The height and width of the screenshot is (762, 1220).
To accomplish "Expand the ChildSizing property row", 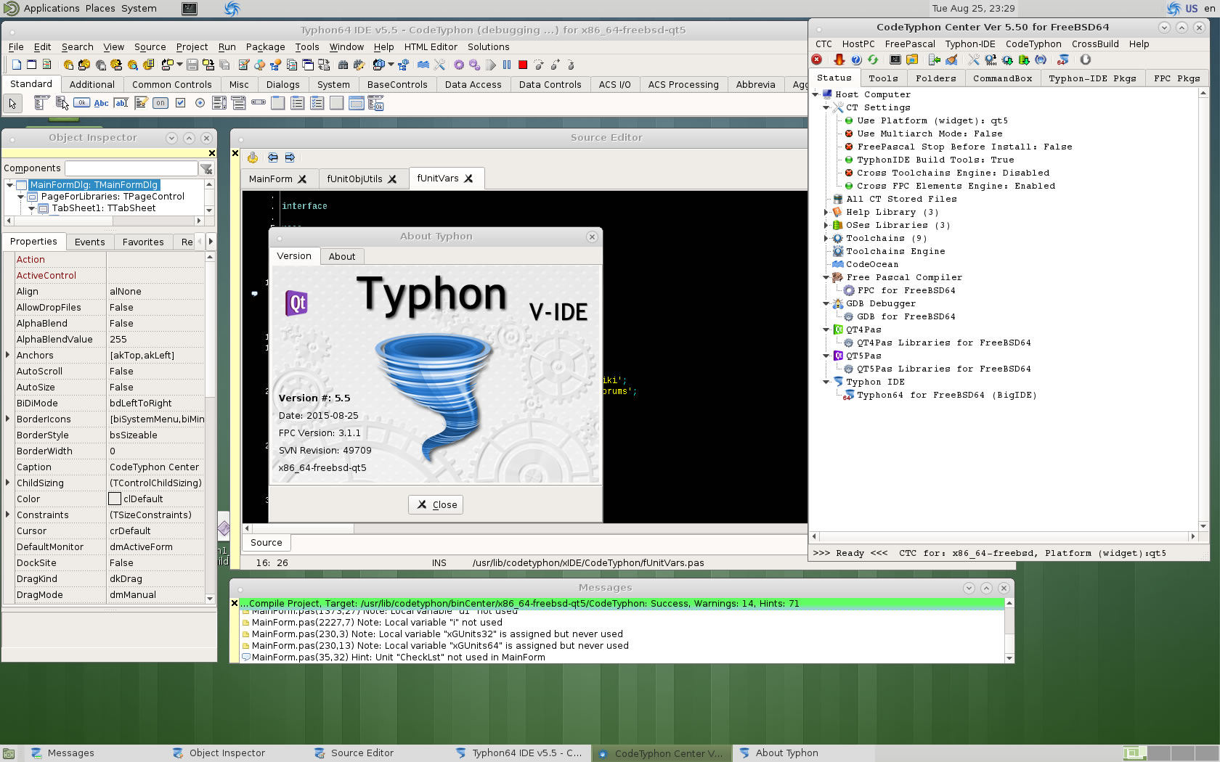I will tap(8, 483).
